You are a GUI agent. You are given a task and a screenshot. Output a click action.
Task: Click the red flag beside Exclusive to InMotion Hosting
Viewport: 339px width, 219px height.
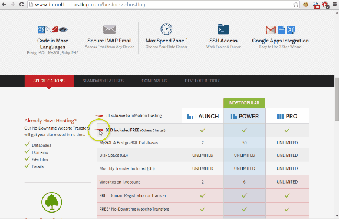click(100, 116)
